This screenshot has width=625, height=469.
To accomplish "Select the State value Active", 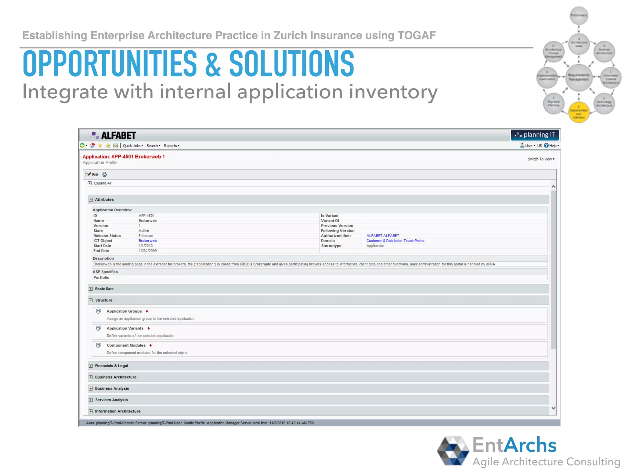I will (144, 231).
